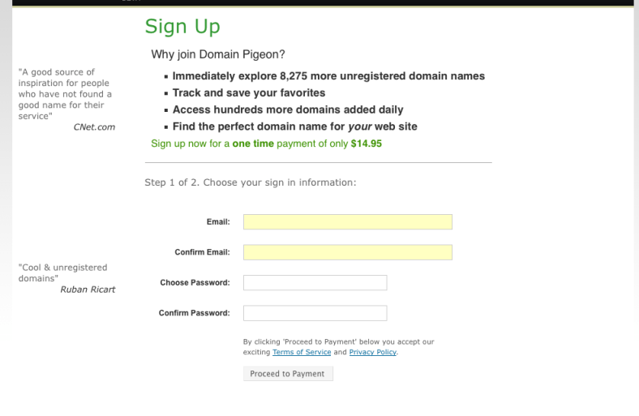The height and width of the screenshot is (416, 639).
Task: Click the 'Track and save your favorites' bullet
Action: click(x=249, y=93)
